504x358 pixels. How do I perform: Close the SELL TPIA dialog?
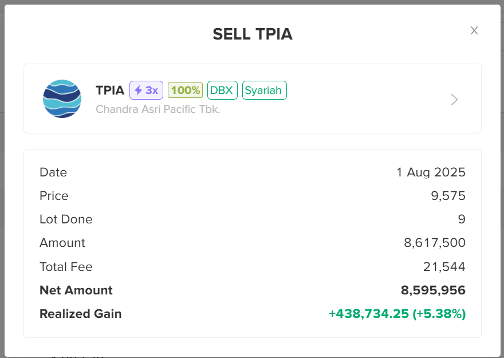coord(474,30)
